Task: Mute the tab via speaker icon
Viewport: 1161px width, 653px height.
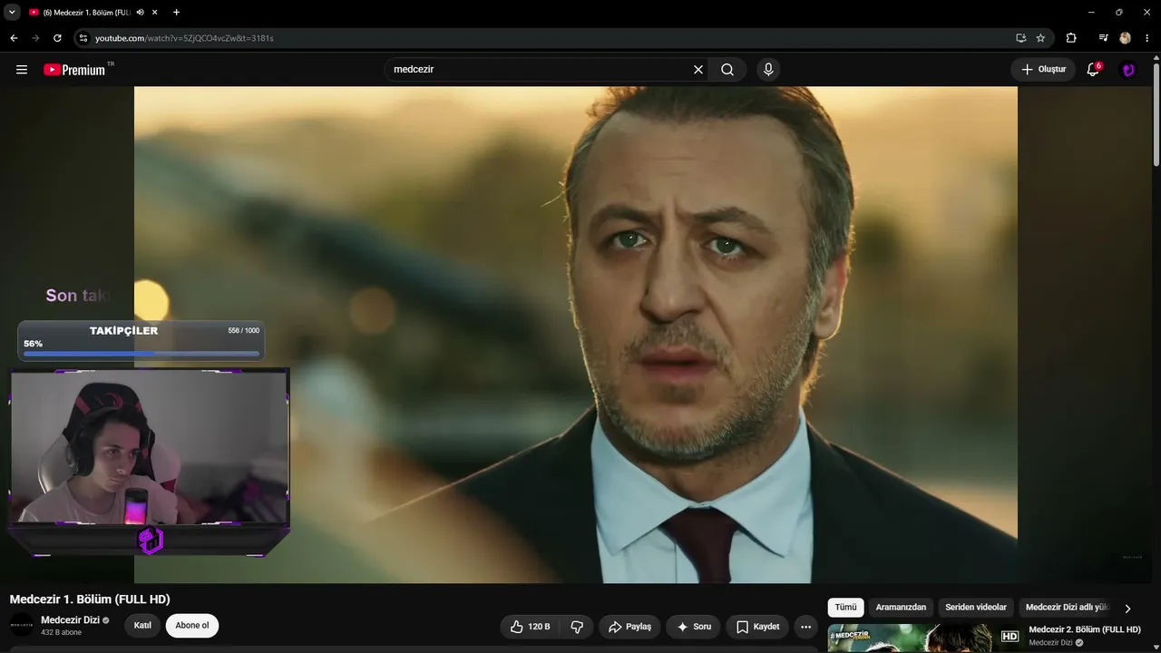Action: tap(140, 13)
